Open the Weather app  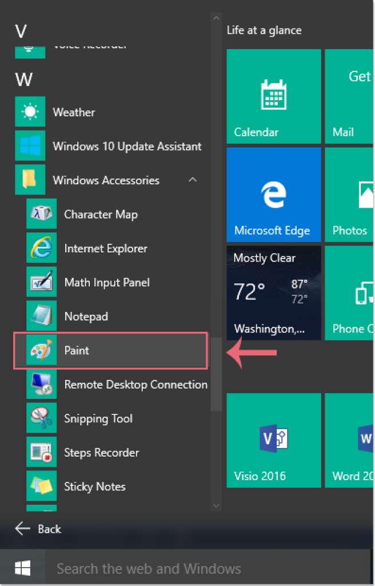tap(74, 112)
